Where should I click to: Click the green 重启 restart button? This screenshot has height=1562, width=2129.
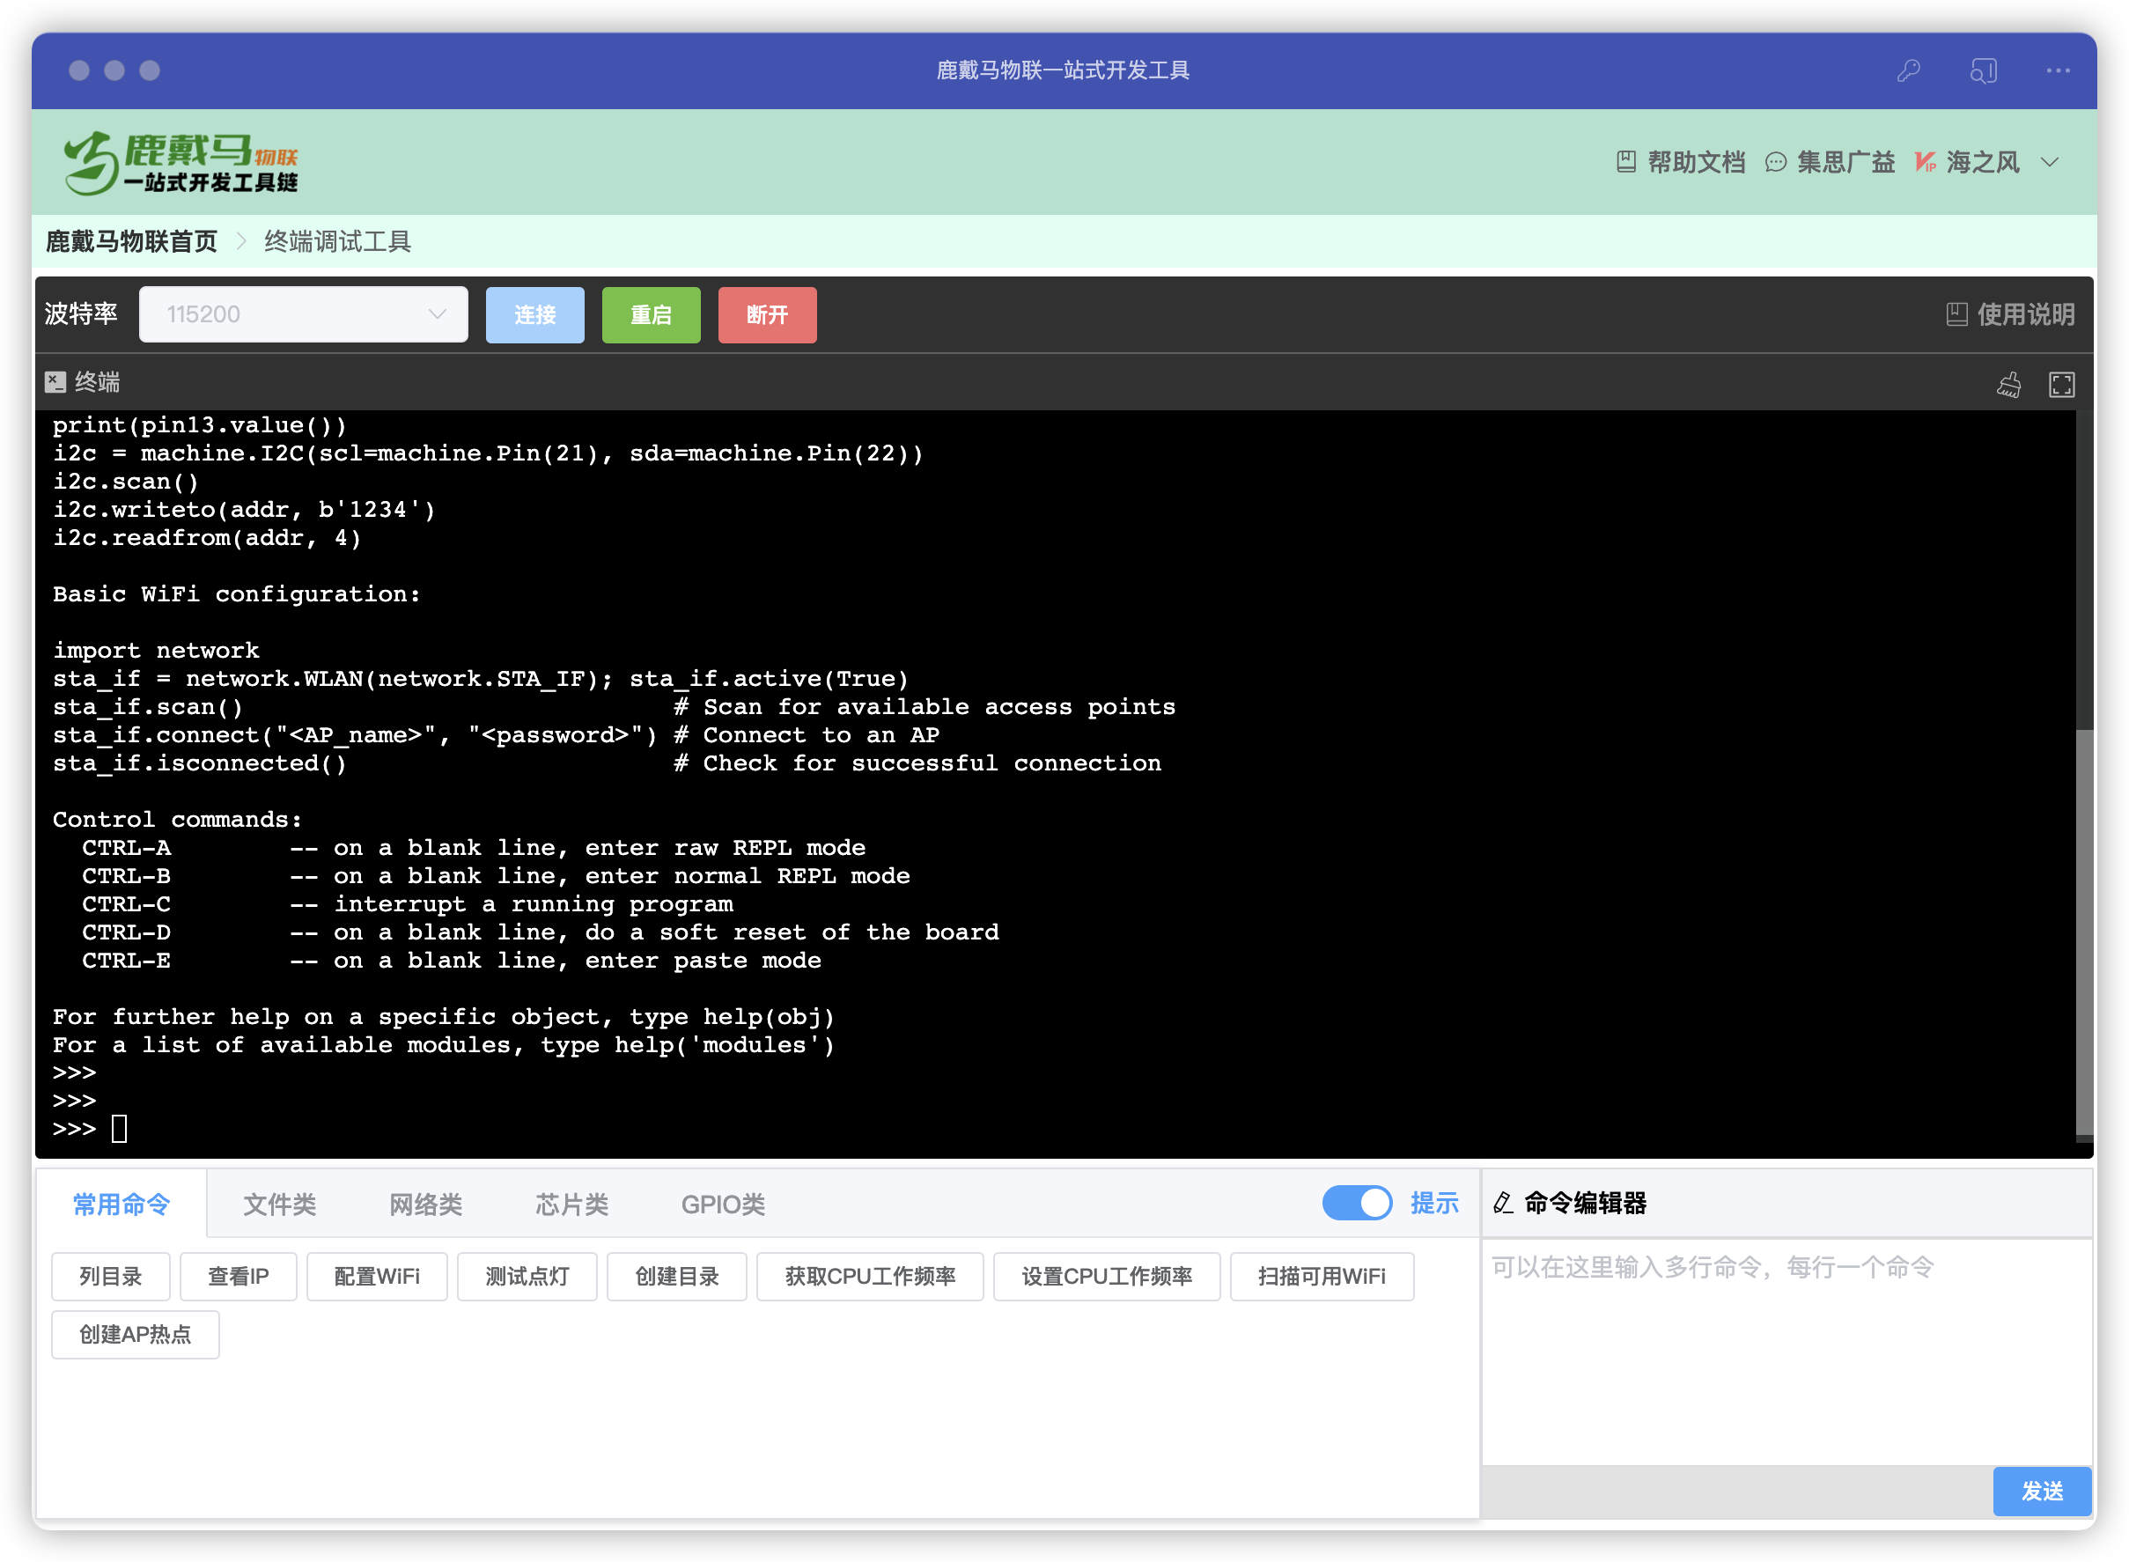[651, 315]
